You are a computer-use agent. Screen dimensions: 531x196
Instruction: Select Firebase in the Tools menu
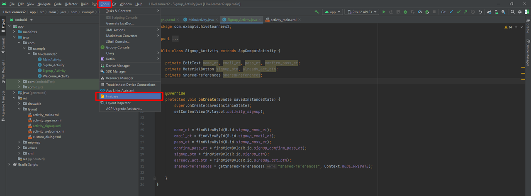[130, 96]
